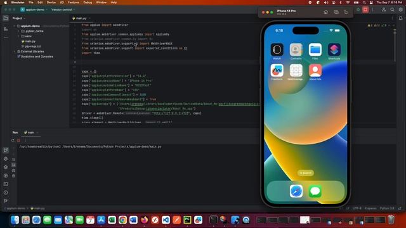
Task: Open the Run tool window sidebar icon
Action: click(x=6, y=150)
